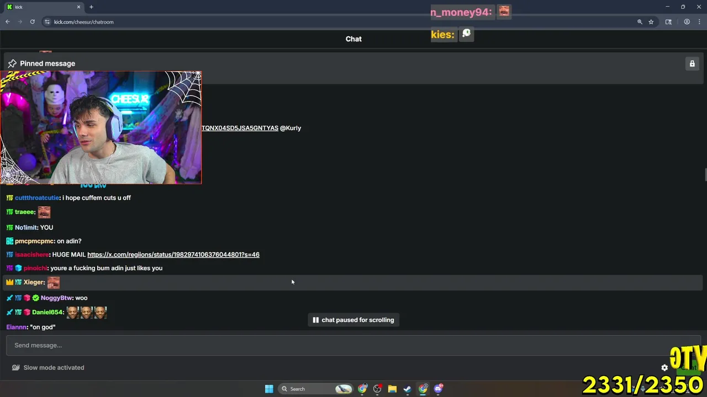Open the x.com status link from isaacishere
This screenshot has width=707, height=397.
pyautogui.click(x=173, y=255)
